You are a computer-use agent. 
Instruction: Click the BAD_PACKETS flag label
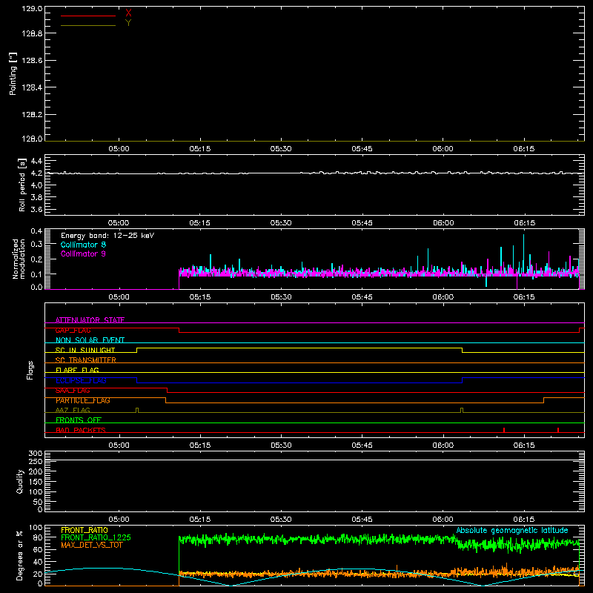click(x=81, y=430)
